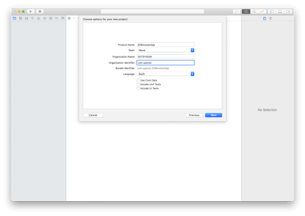Click the yellow minimize window button
The image size is (305, 216).
(19, 11)
